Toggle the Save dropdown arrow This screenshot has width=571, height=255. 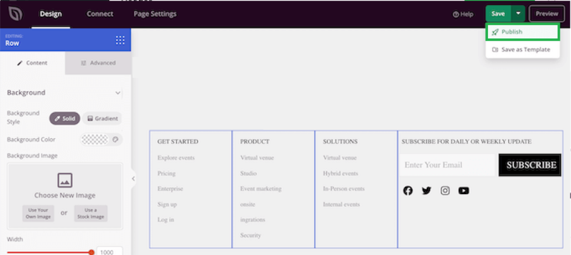click(518, 14)
